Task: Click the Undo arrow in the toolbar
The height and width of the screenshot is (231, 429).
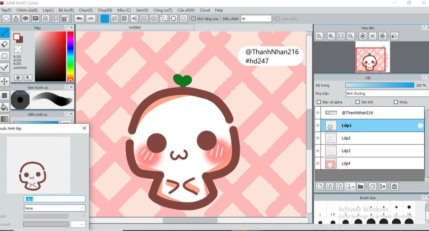Action: coord(79,18)
